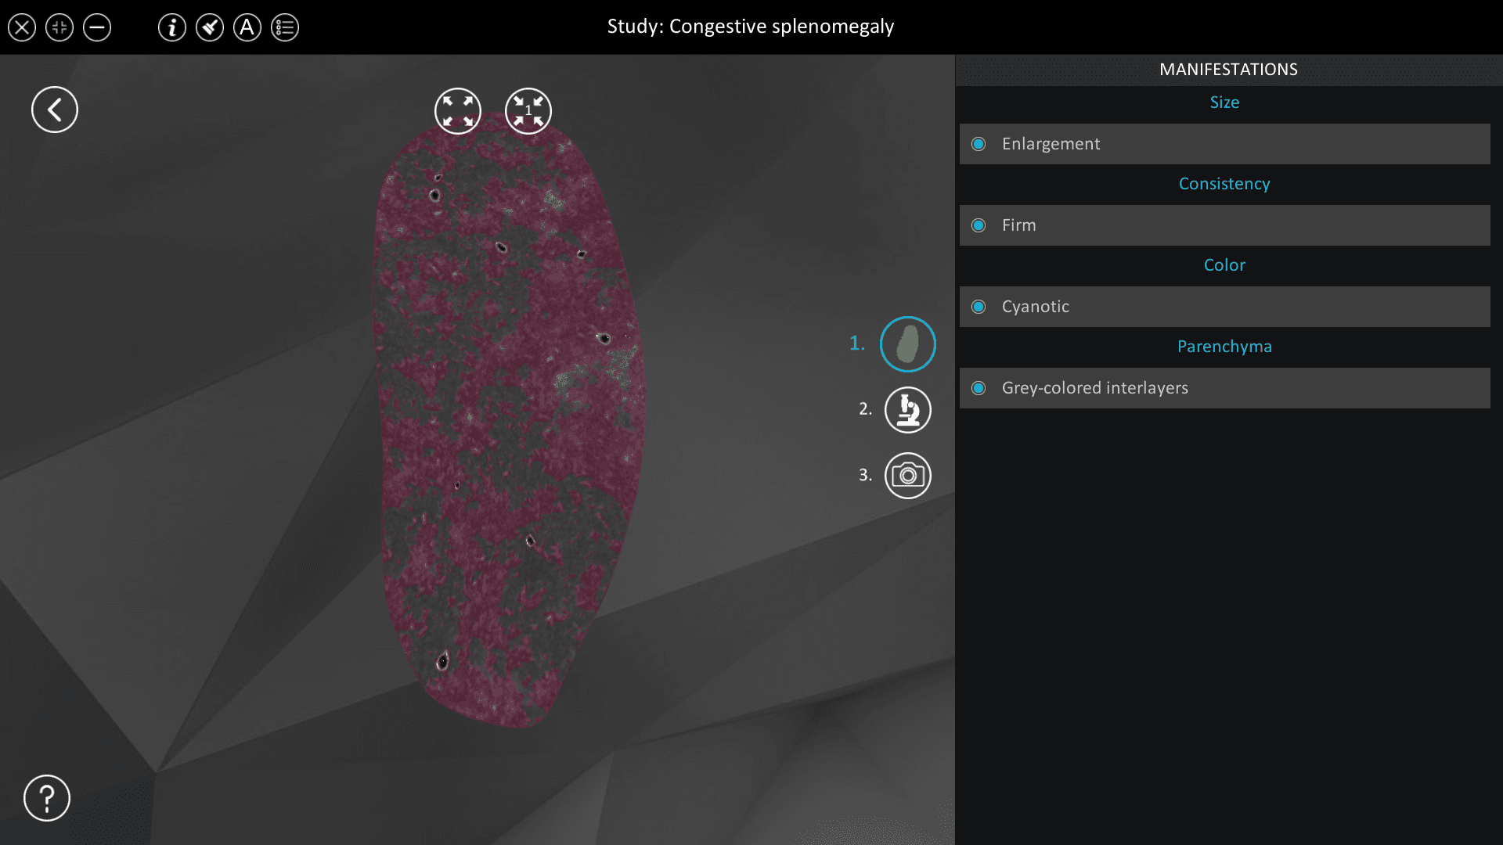Open help with the question mark icon
The height and width of the screenshot is (845, 1503).
(x=47, y=798)
